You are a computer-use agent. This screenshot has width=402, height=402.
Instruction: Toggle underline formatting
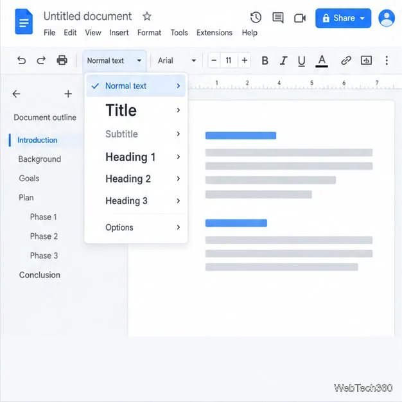coord(302,61)
